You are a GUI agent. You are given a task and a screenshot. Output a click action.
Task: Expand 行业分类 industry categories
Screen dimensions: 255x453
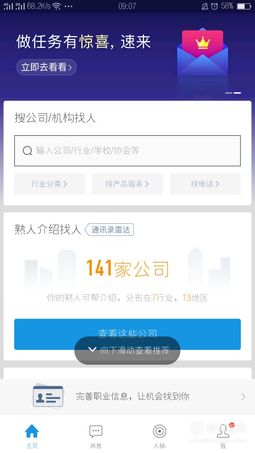pos(49,184)
